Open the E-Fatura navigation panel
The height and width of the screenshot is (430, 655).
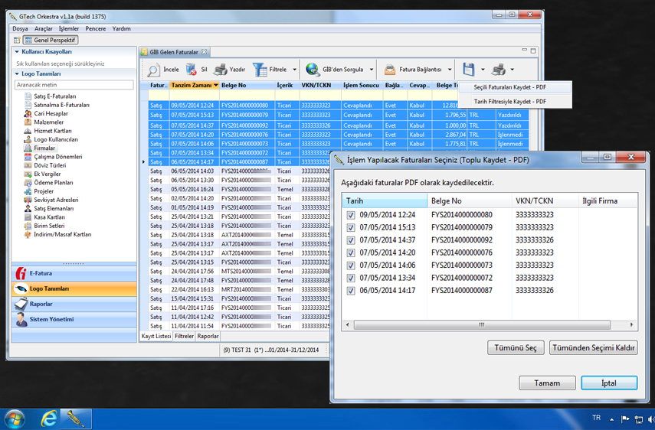click(74, 274)
